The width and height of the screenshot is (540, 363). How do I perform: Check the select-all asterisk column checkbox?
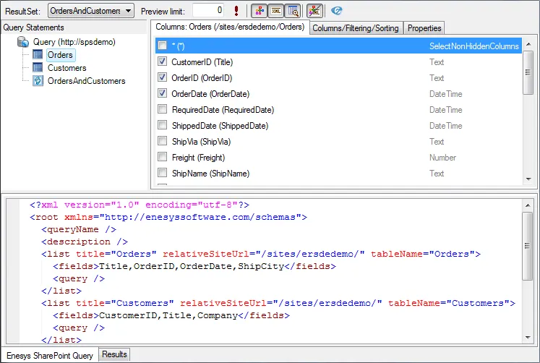point(163,46)
